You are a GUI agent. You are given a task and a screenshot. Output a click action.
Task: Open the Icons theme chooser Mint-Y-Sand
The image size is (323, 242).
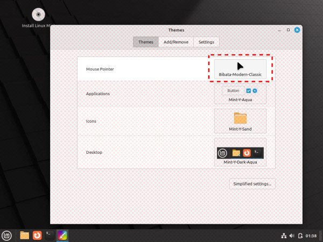click(x=240, y=121)
